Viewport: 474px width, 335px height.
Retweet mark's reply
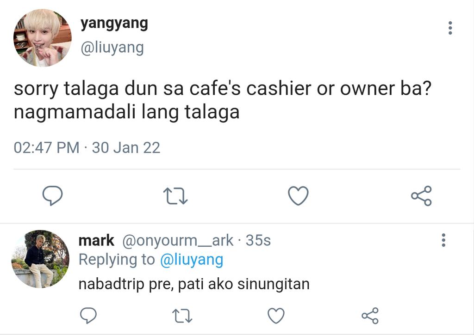tap(182, 316)
